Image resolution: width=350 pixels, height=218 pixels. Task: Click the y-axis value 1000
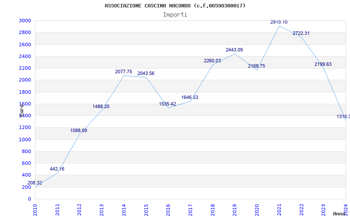click(25, 140)
